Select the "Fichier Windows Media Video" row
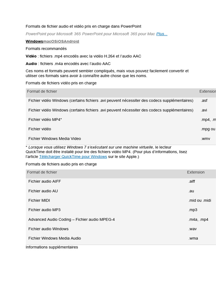Viewport: 216px width, 289px height. 55,139
